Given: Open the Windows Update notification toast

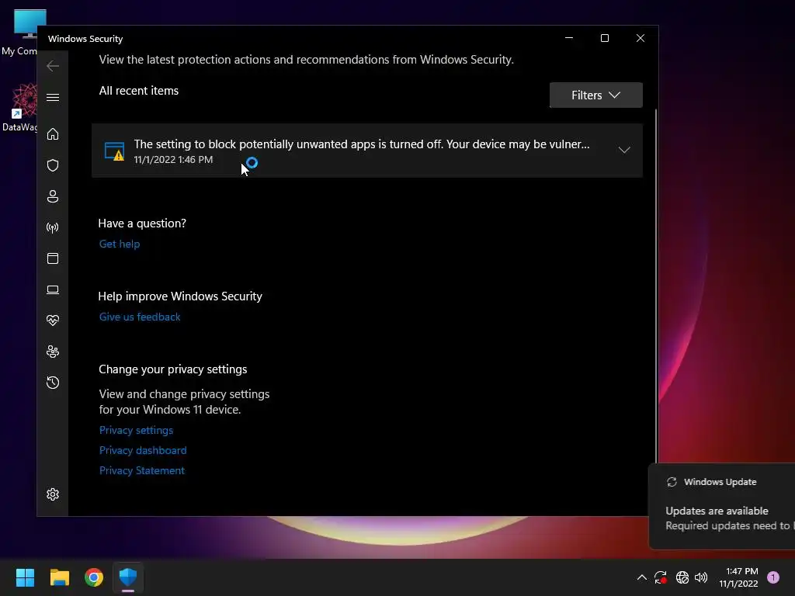Looking at the screenshot, I should (722, 506).
